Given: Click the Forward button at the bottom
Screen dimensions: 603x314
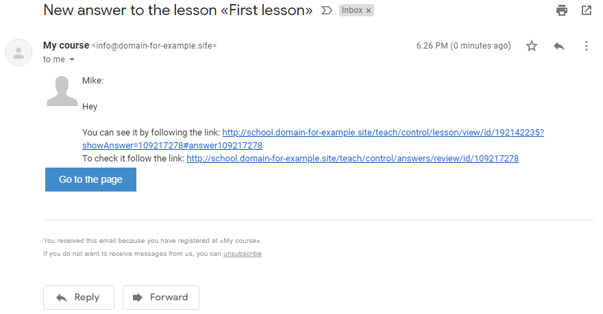Looking at the screenshot, I should click(161, 298).
